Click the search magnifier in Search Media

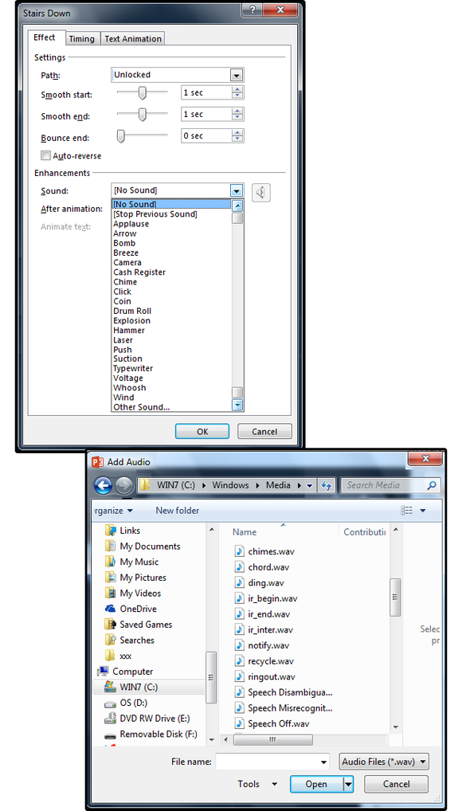[432, 485]
